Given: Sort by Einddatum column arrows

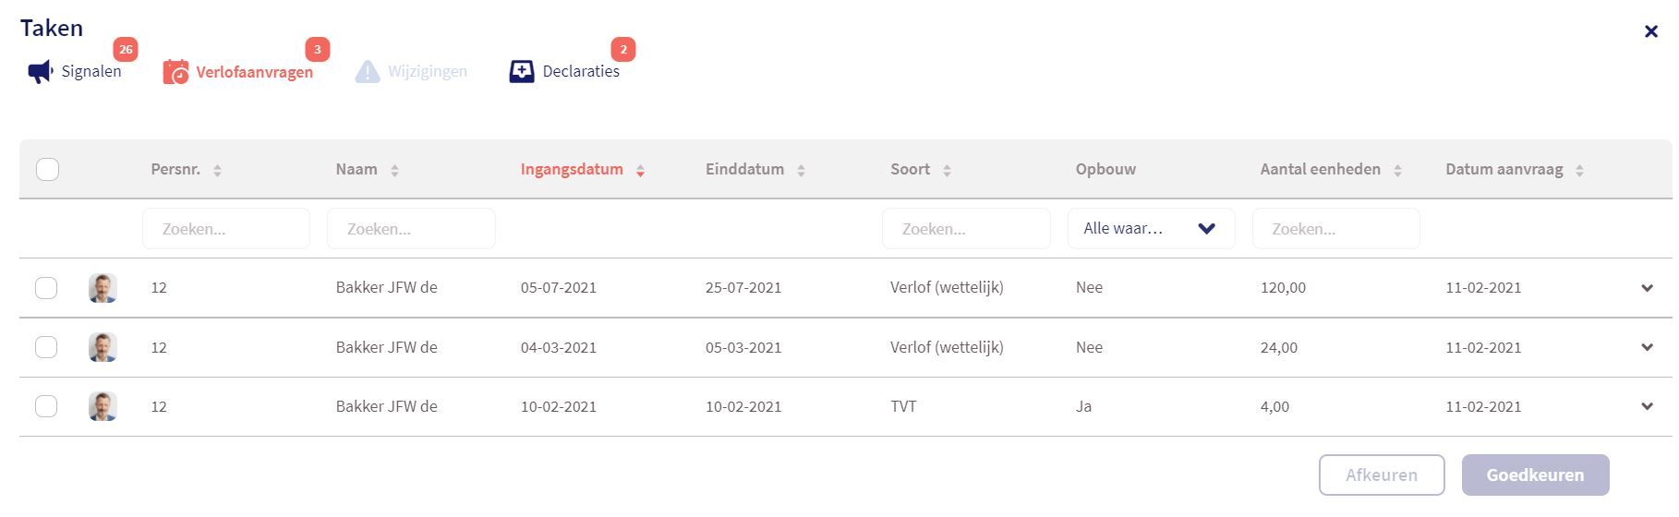Looking at the screenshot, I should tap(801, 170).
